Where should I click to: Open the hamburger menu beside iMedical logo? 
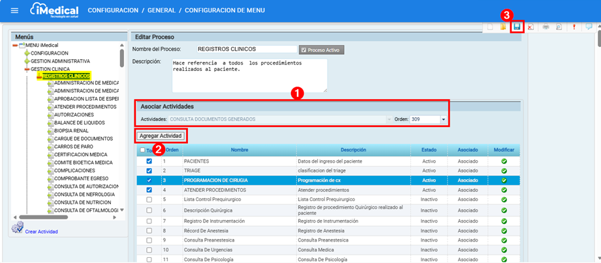(15, 11)
